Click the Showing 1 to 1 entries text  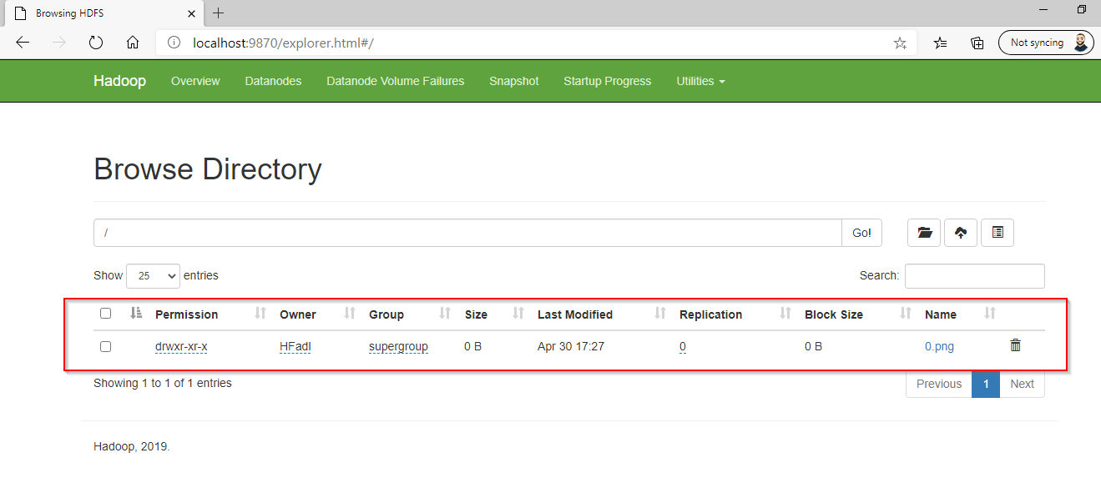coord(163,383)
